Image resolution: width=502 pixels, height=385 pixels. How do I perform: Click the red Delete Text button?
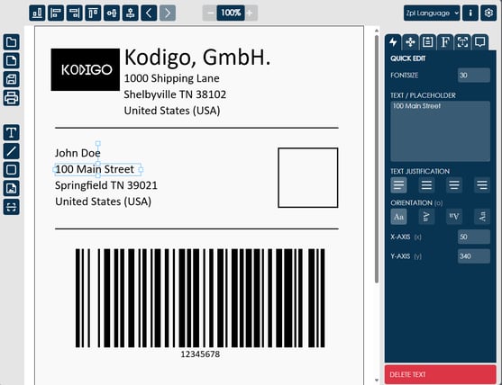[x=440, y=374]
